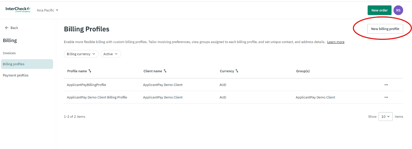Open the ApplicantPayBillingProfile row
Screen dimensions: 412x149
[234, 85]
